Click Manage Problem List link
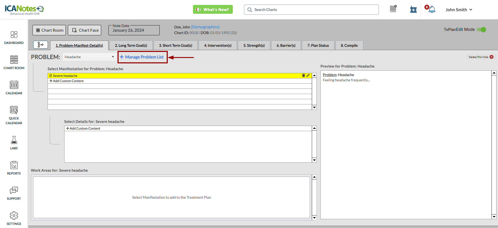 [x=142, y=57]
